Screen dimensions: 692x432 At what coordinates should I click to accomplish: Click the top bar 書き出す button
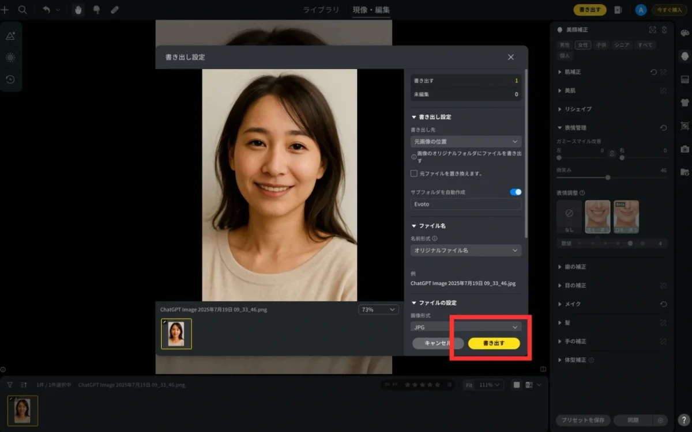click(590, 10)
